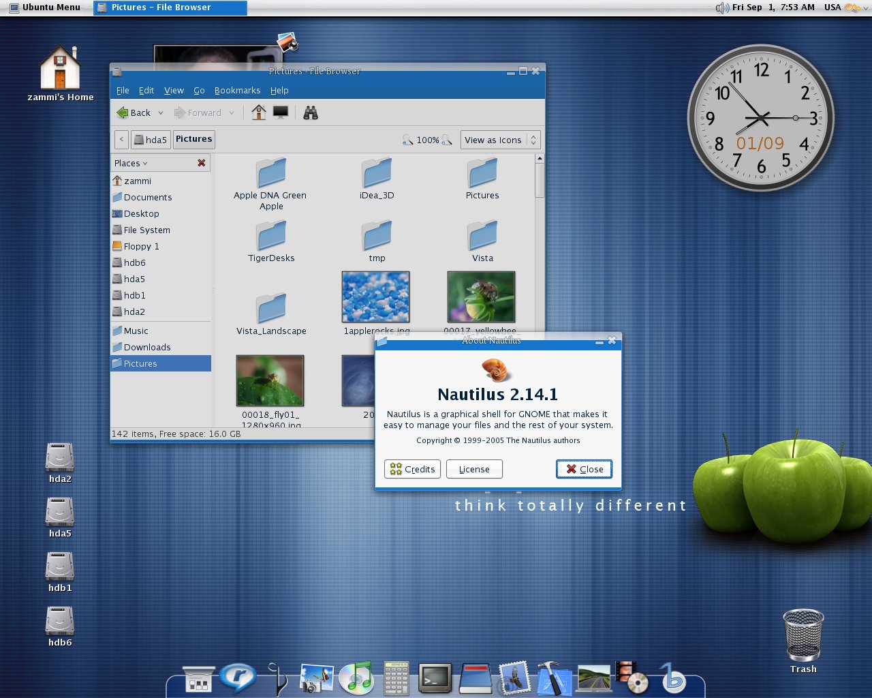The image size is (872, 698).
Task: Zoom in with the right magnifier icon
Action: pos(447,140)
